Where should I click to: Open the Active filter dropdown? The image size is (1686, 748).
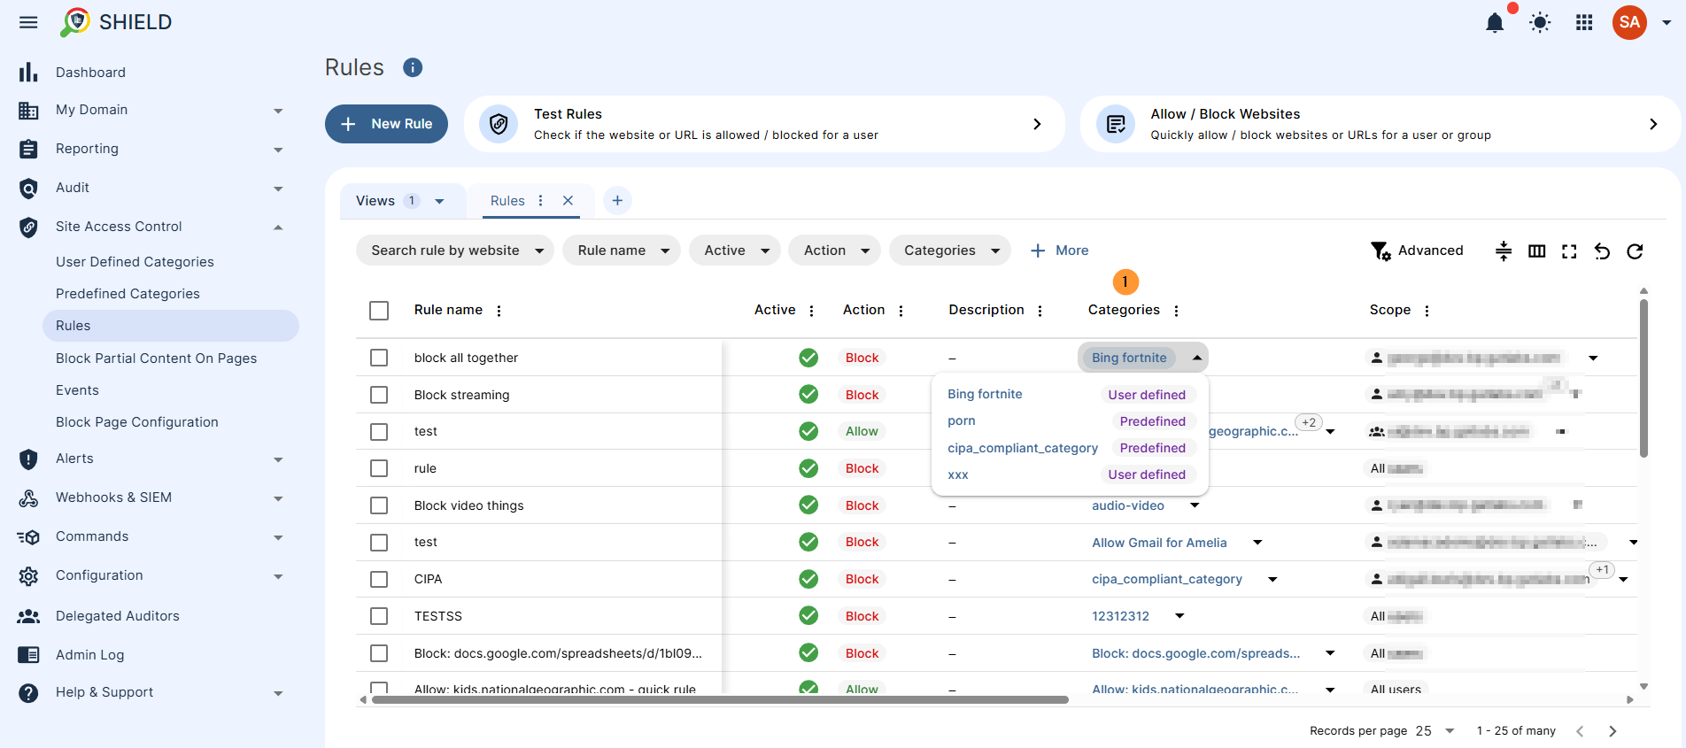(x=735, y=251)
